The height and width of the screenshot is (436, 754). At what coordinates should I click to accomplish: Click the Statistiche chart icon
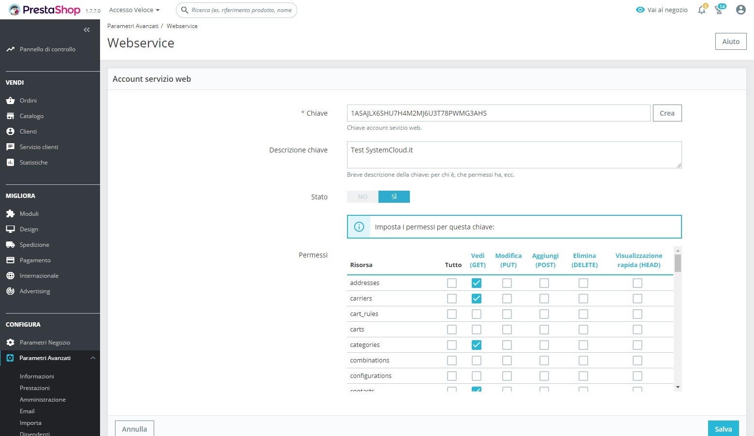tap(10, 163)
